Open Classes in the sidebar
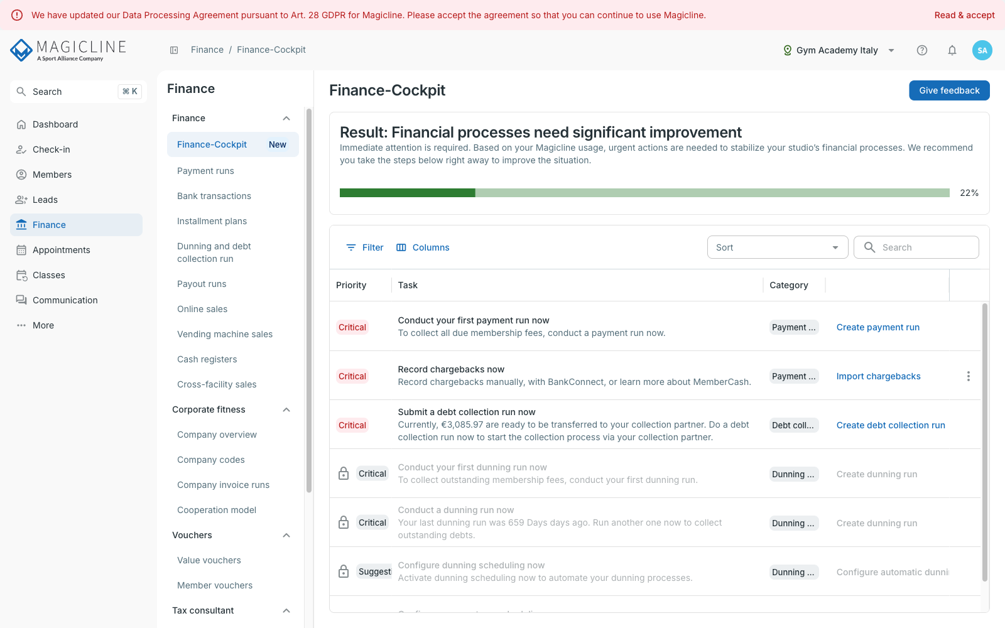This screenshot has height=628, width=1005. (x=76, y=275)
